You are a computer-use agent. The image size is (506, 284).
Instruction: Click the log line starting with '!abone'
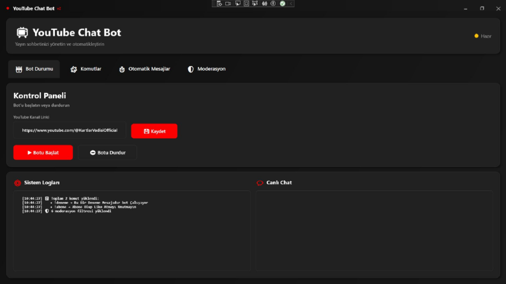95,207
